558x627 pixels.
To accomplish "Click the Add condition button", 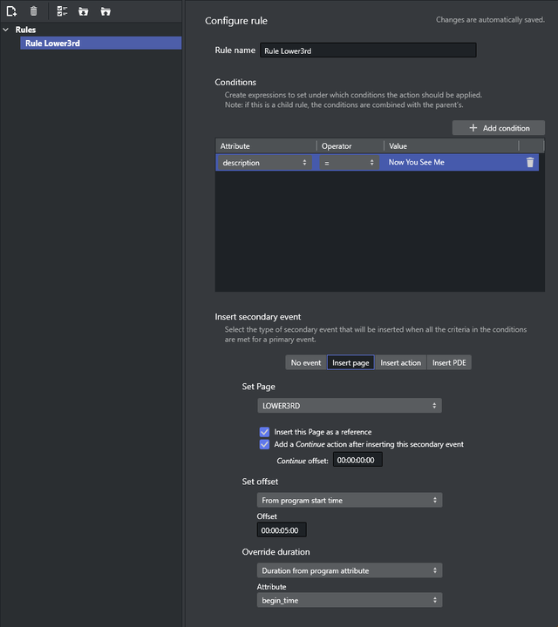I will coord(498,128).
